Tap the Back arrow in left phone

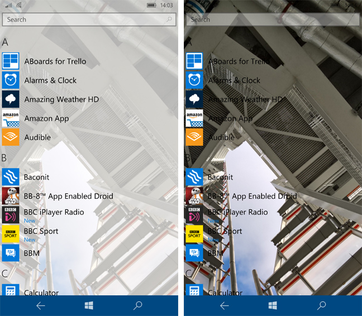(x=41, y=306)
